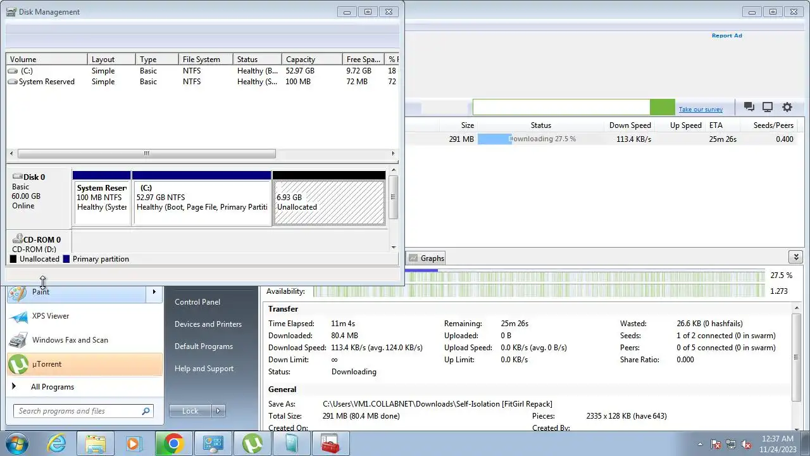This screenshot has height=456, width=810.
Task: Click the Lock button
Action: point(190,411)
